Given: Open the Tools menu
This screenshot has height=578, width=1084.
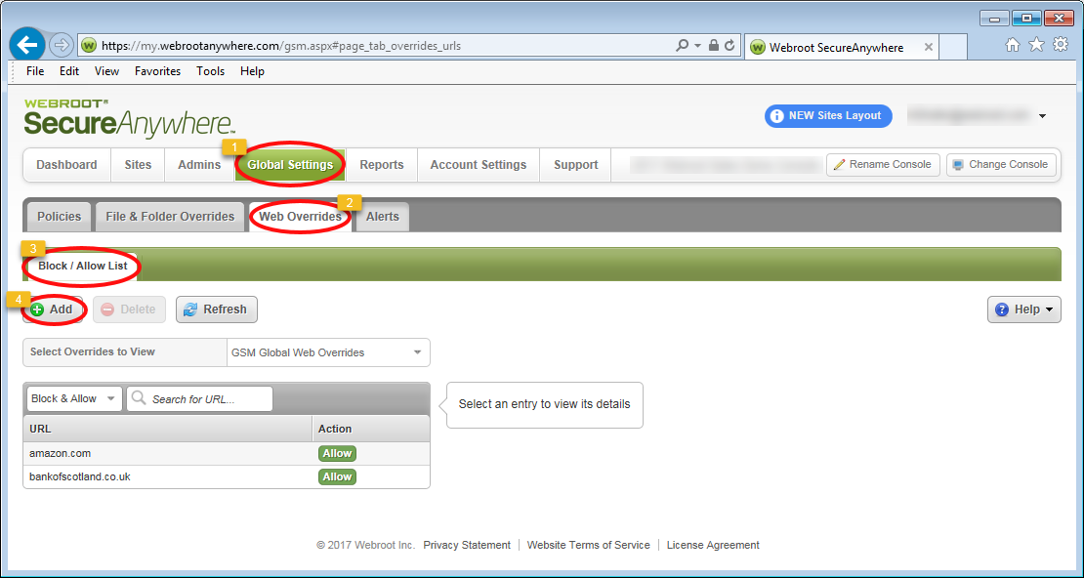Looking at the screenshot, I should [x=210, y=71].
